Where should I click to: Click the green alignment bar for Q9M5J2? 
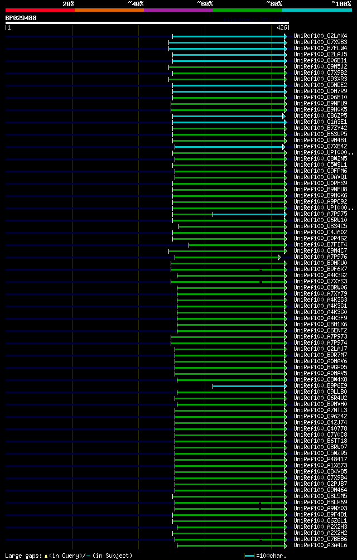click(x=226, y=67)
